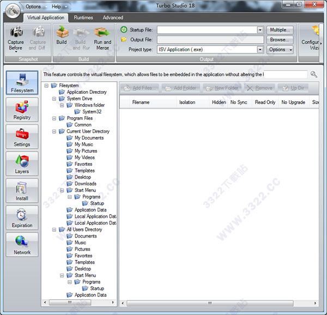
Task: Select My Documents folder in tree
Action: point(89,138)
